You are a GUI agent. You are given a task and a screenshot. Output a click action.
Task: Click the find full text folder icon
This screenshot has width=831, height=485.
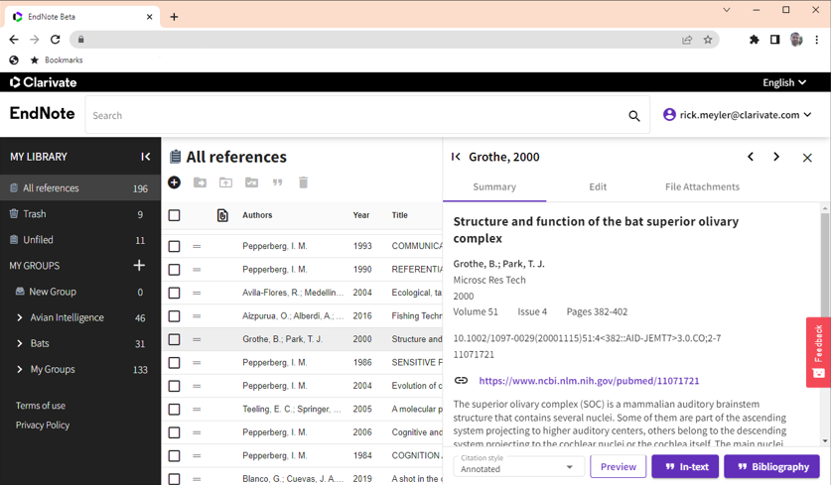252,182
